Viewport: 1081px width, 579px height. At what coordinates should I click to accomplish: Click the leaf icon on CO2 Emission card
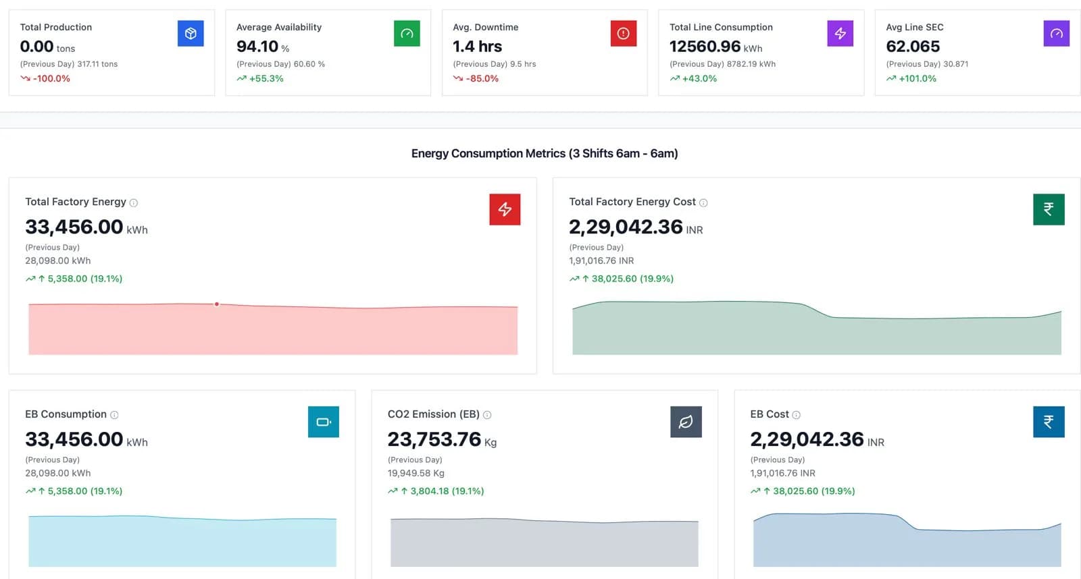686,422
